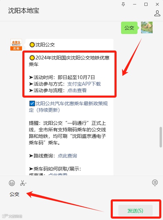163x220 pixels.
Task: Click the 本地宝 sender avatar
Action: (x=16, y=45)
